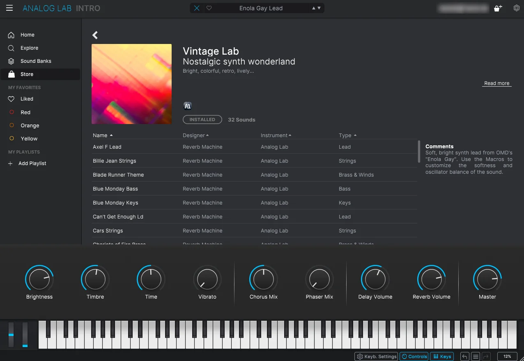The image size is (524, 361).
Task: Go to Home in the sidebar
Action: click(40, 35)
